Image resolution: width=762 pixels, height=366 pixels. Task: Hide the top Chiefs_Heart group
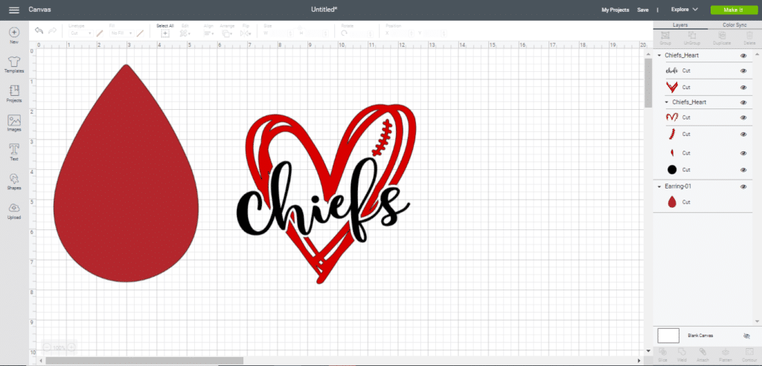743,56
